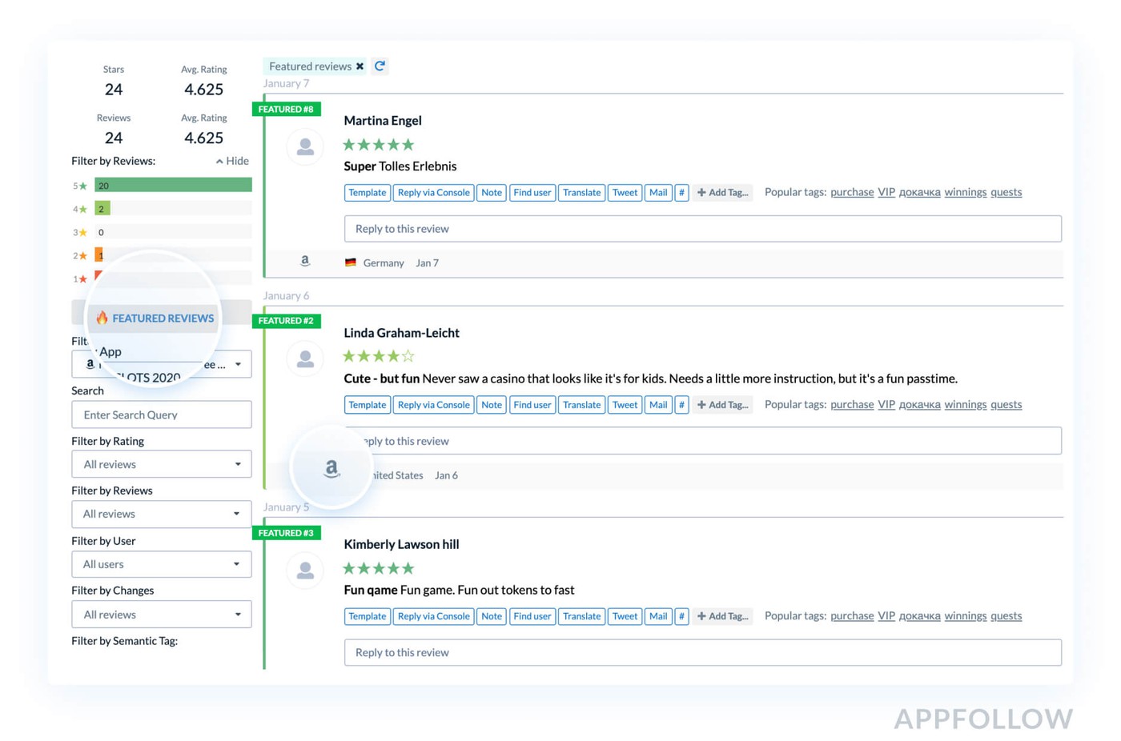The image size is (1121, 741).
Task: Click the magnified Amazon icon in Linda's review
Action: click(x=331, y=469)
